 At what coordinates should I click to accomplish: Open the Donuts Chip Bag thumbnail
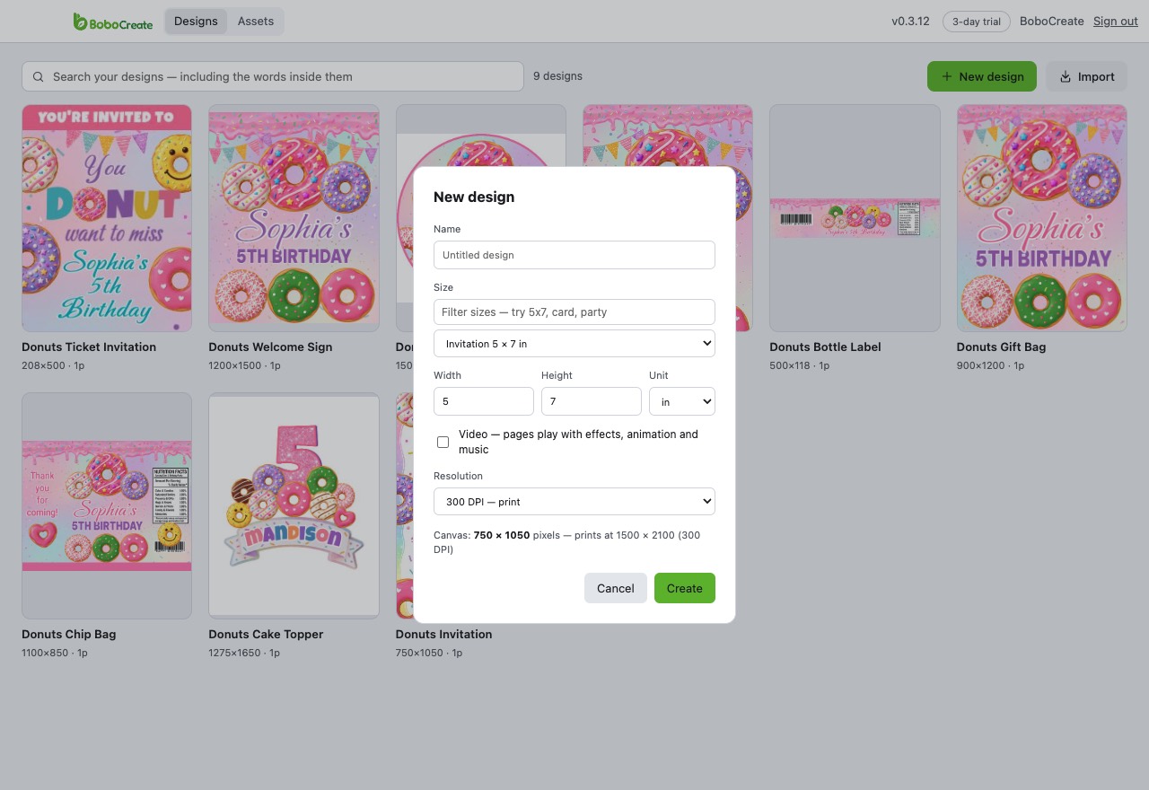[x=107, y=505]
